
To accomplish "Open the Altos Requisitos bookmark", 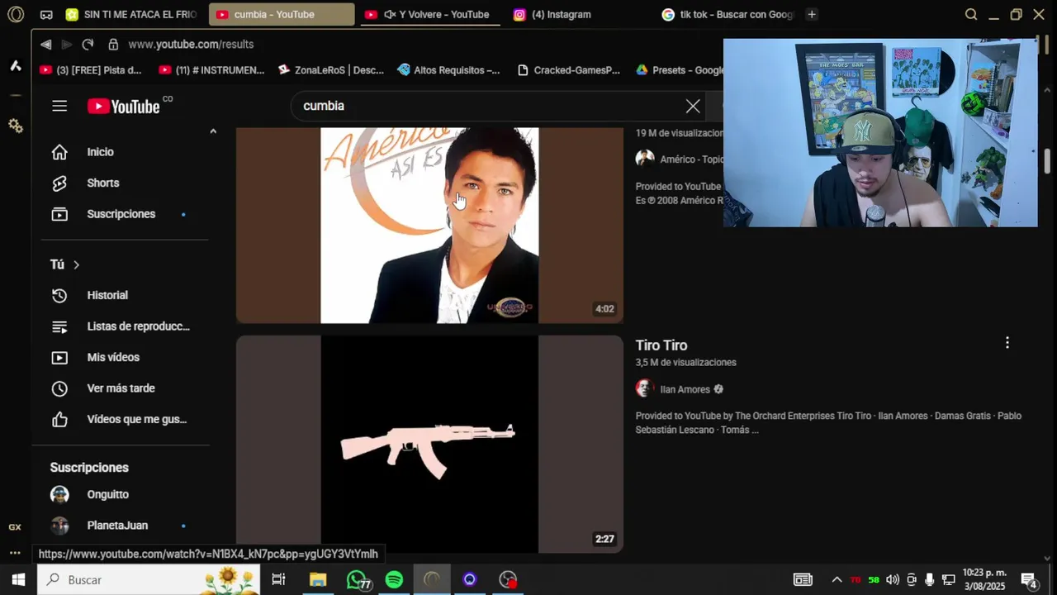I will (449, 70).
